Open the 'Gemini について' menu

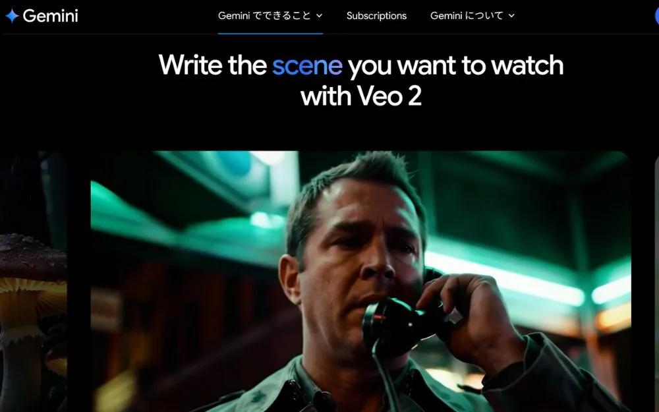[x=473, y=16]
